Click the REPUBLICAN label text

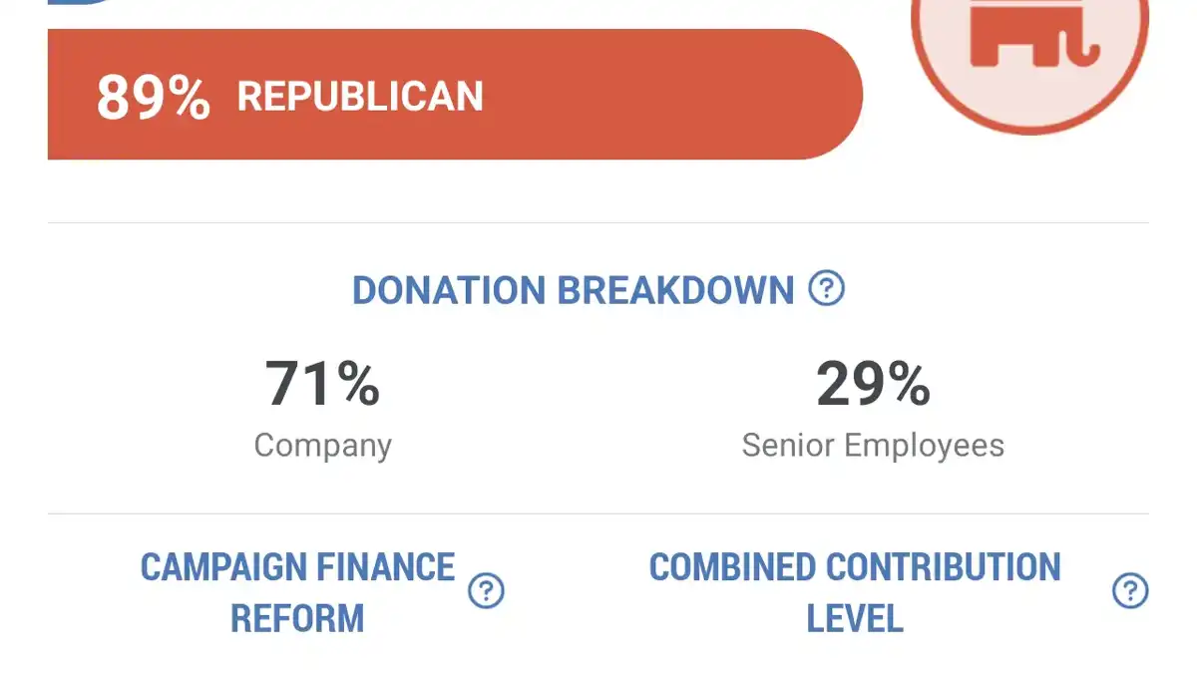(360, 97)
